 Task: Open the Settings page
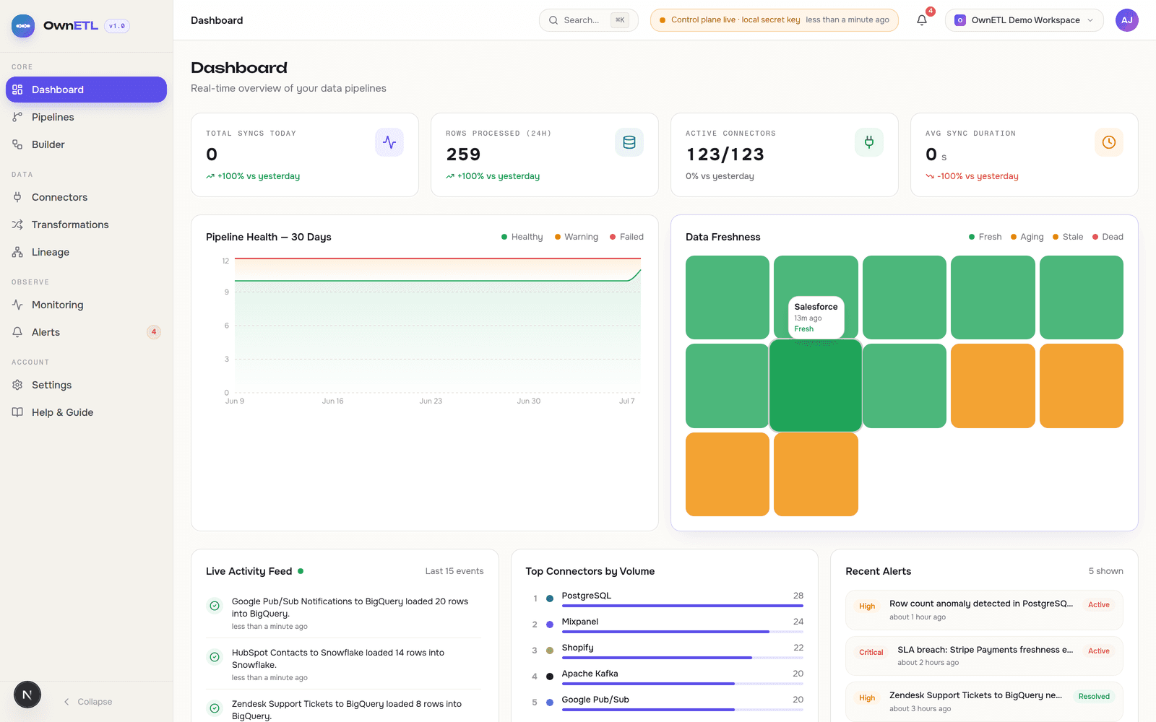click(x=86, y=385)
